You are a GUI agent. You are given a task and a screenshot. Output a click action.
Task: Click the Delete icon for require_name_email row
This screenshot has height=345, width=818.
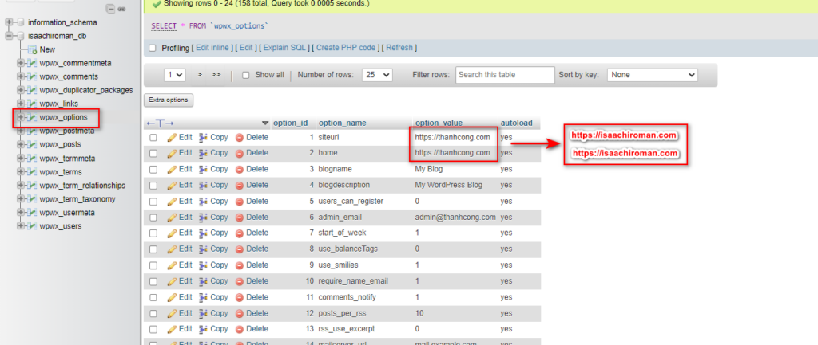click(240, 281)
